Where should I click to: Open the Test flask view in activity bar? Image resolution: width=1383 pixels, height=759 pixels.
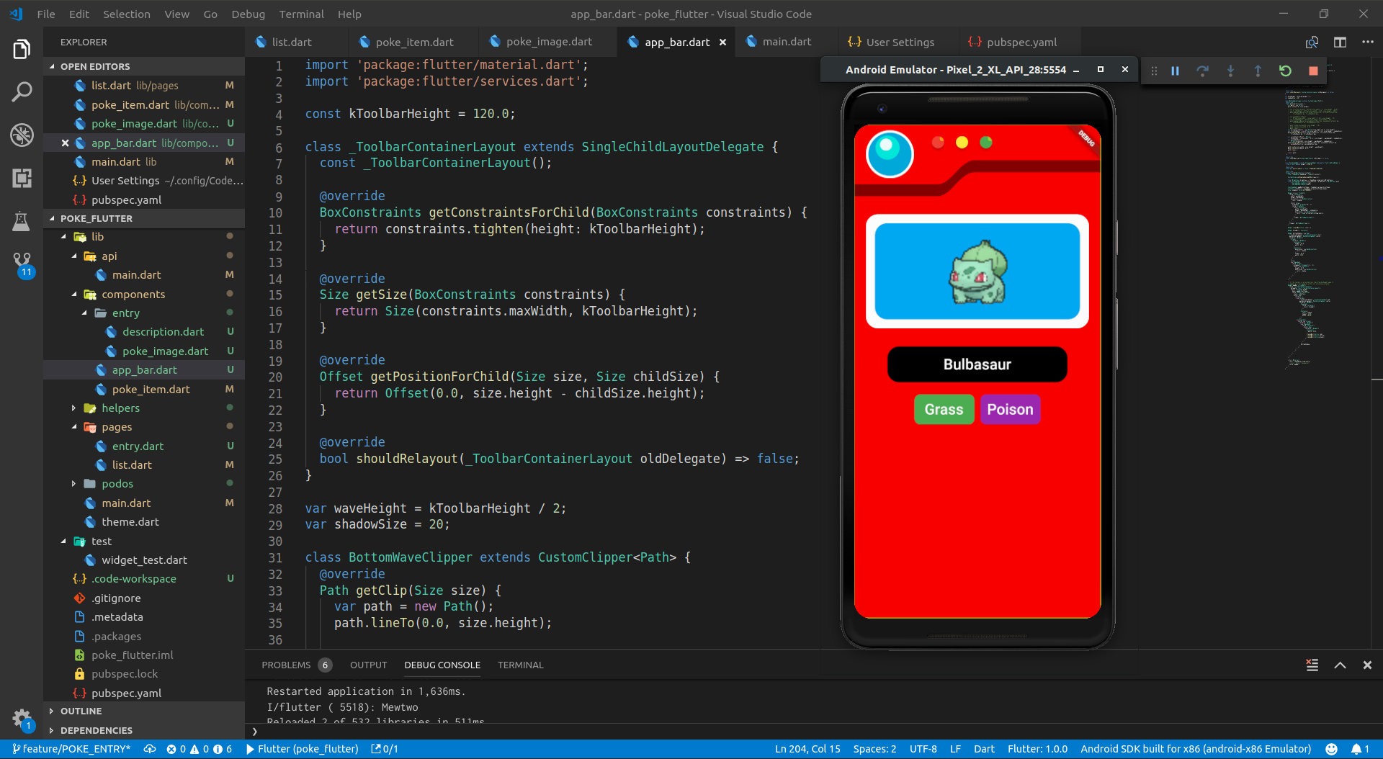[x=22, y=221]
